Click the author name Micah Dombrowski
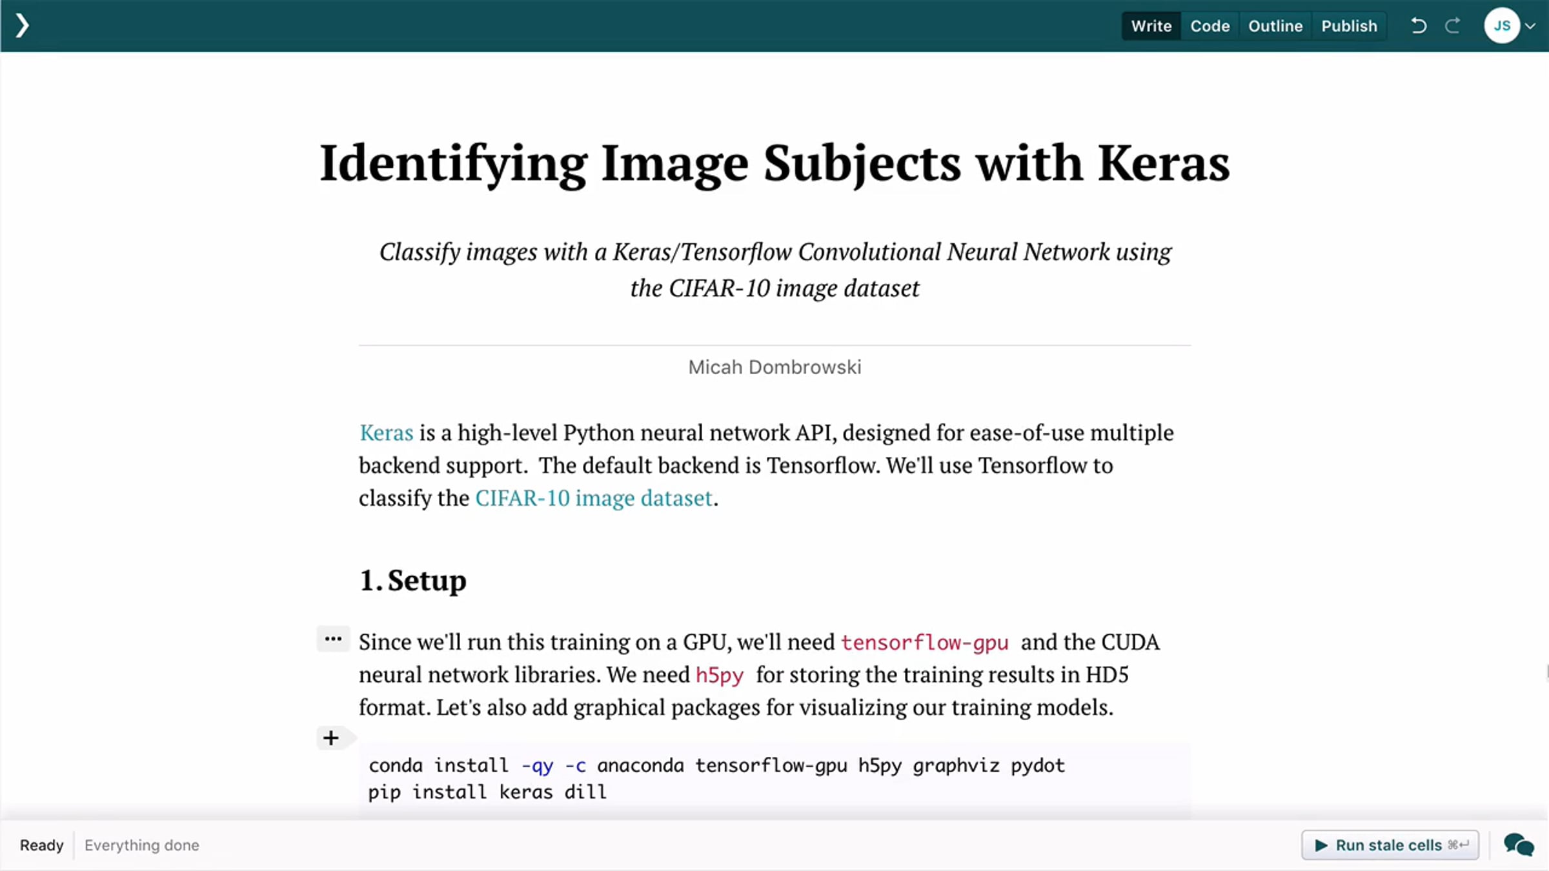Image resolution: width=1549 pixels, height=871 pixels. (774, 367)
